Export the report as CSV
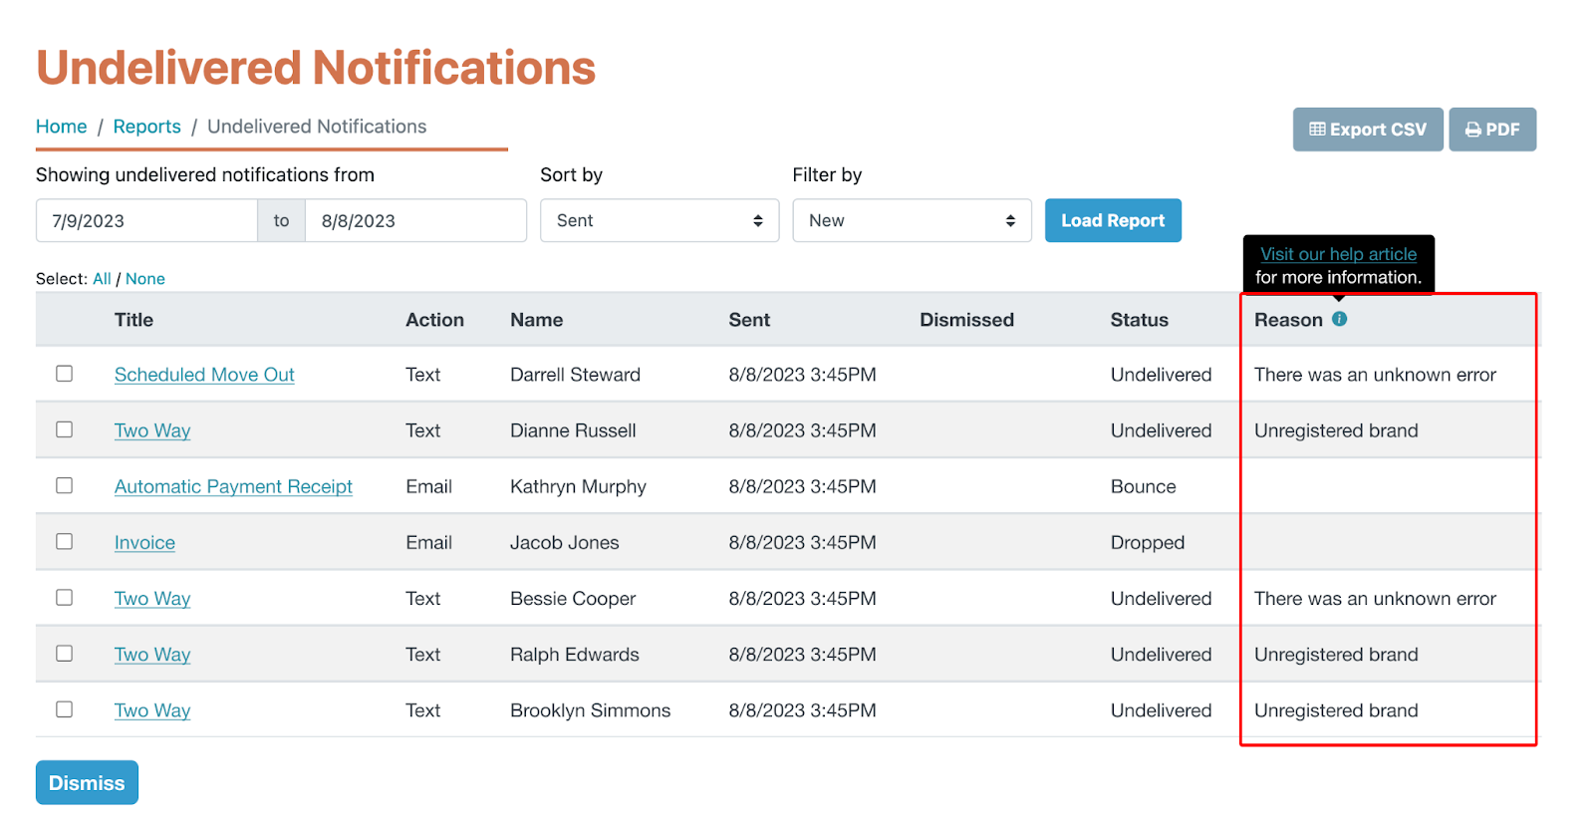The height and width of the screenshot is (829, 1594). point(1368,130)
